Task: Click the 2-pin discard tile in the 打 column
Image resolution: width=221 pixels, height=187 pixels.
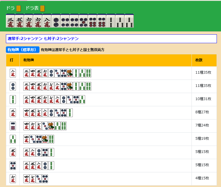Action: tap(13, 86)
